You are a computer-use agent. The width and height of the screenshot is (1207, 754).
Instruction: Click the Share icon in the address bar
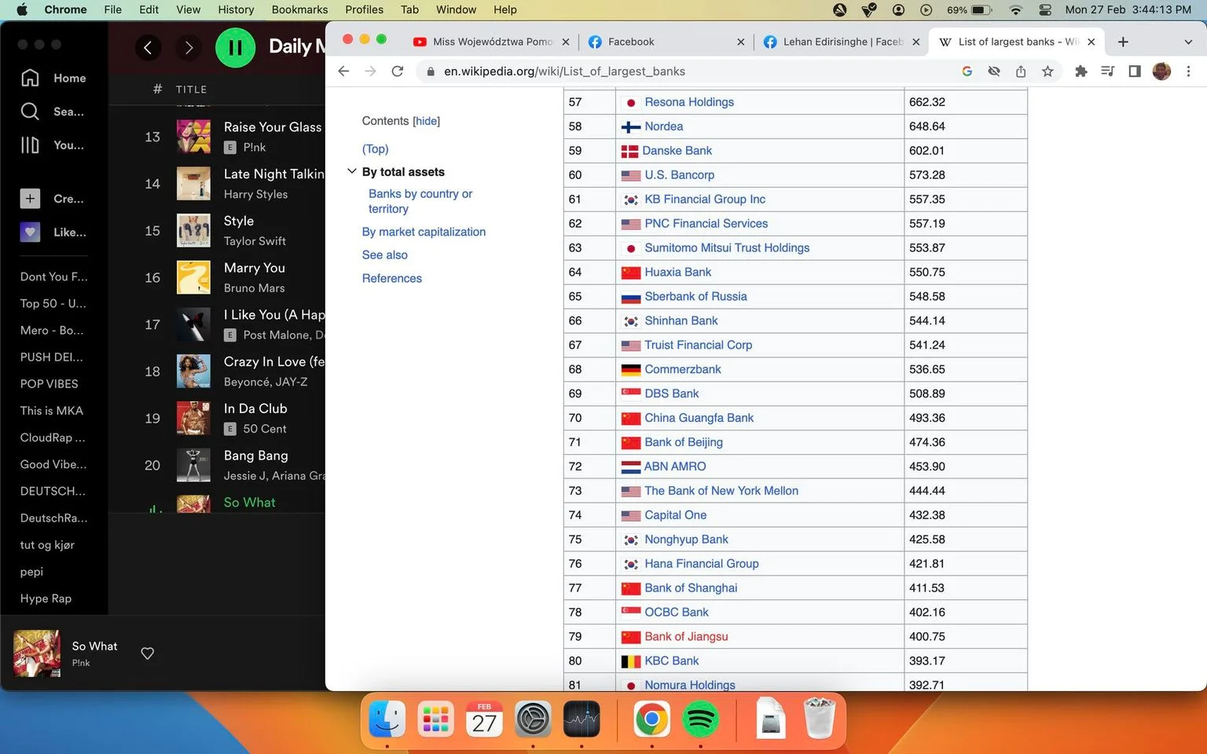point(1021,71)
